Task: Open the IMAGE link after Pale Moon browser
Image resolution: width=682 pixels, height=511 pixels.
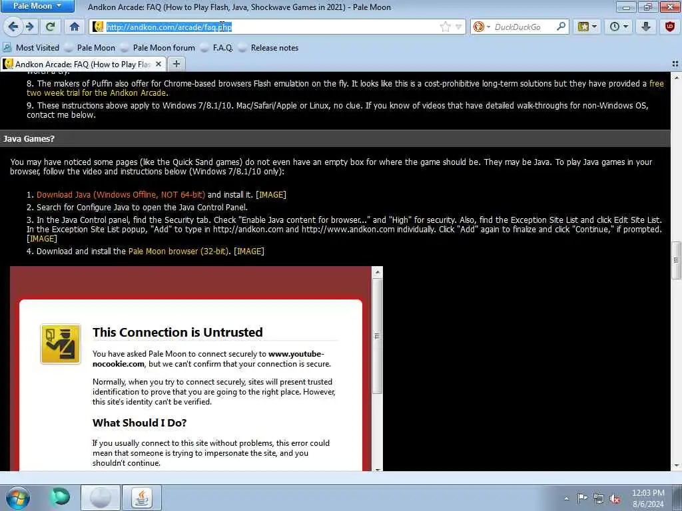Action: 249,251
